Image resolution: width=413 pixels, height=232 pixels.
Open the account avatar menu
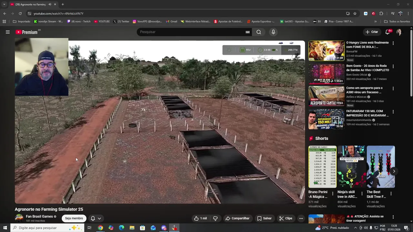[399, 32]
